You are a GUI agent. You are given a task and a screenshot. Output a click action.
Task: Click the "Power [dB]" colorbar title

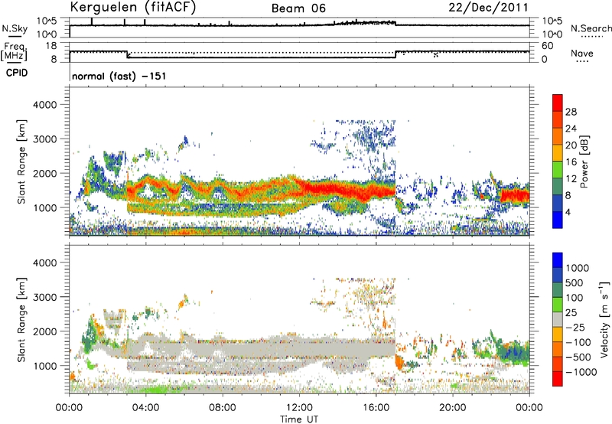(584, 161)
